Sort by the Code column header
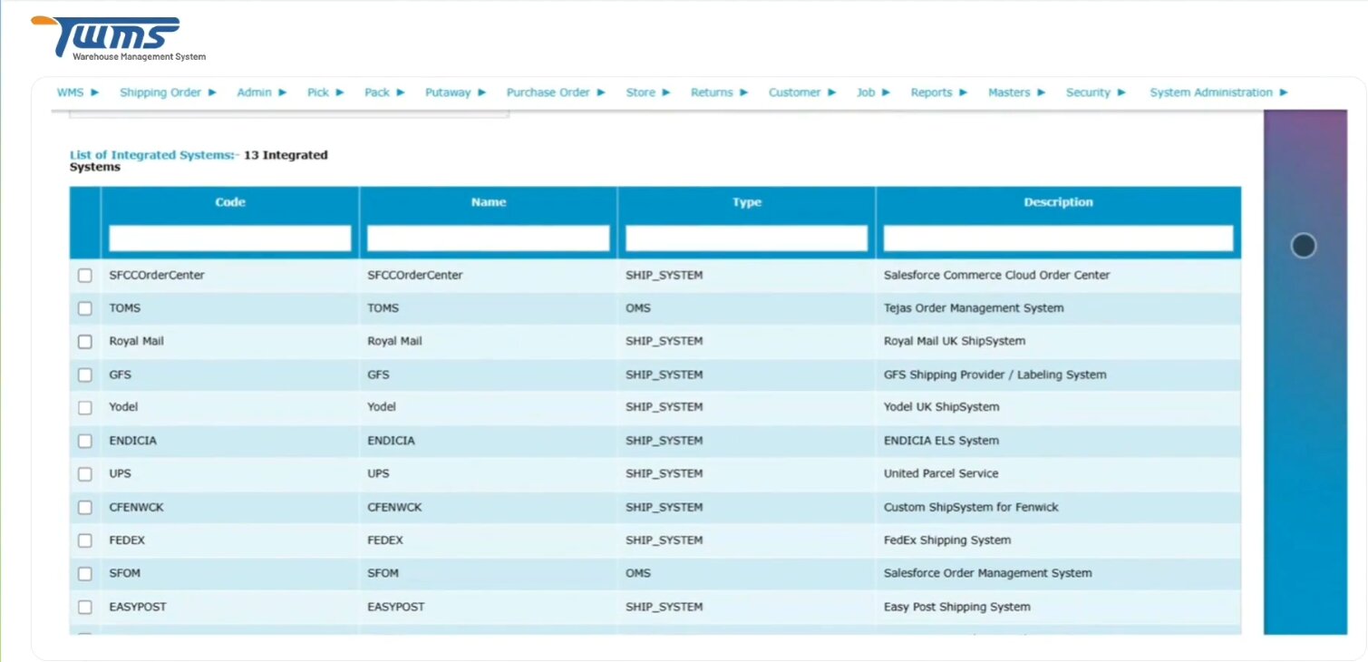The image size is (1368, 662). point(230,202)
